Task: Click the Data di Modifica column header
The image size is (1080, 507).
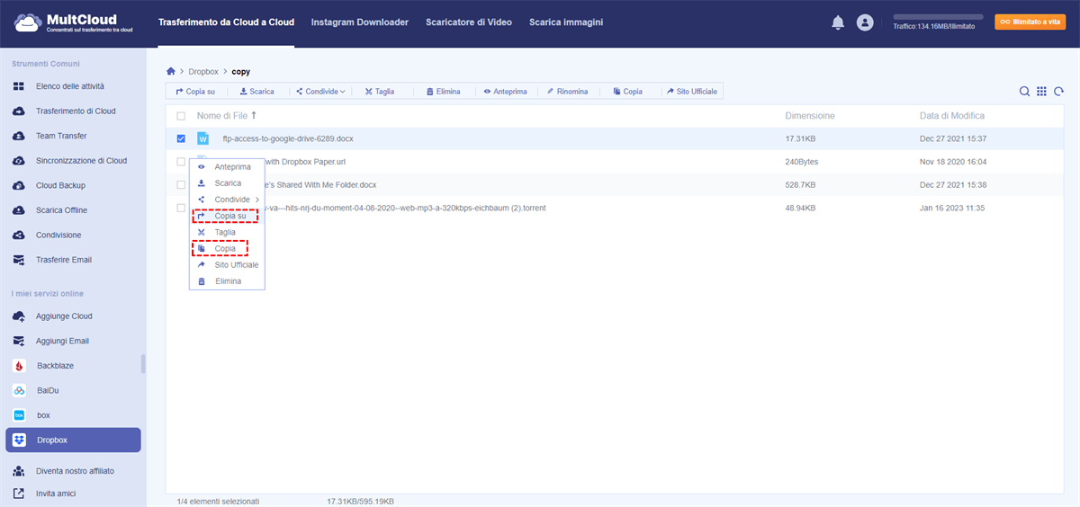Action: 952,116
